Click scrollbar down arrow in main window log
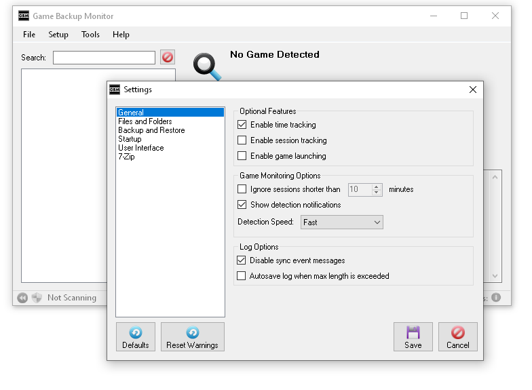The height and width of the screenshot is (390, 532). pos(495,276)
